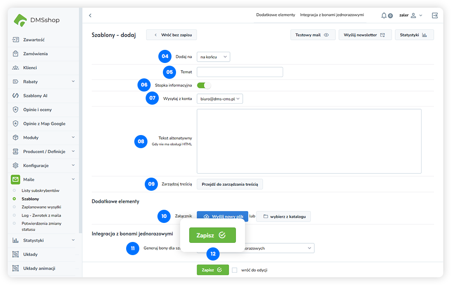Image resolution: width=451 pixels, height=285 pixels.
Task: Open the Dodaj na dropdown
Action: pyautogui.click(x=213, y=57)
